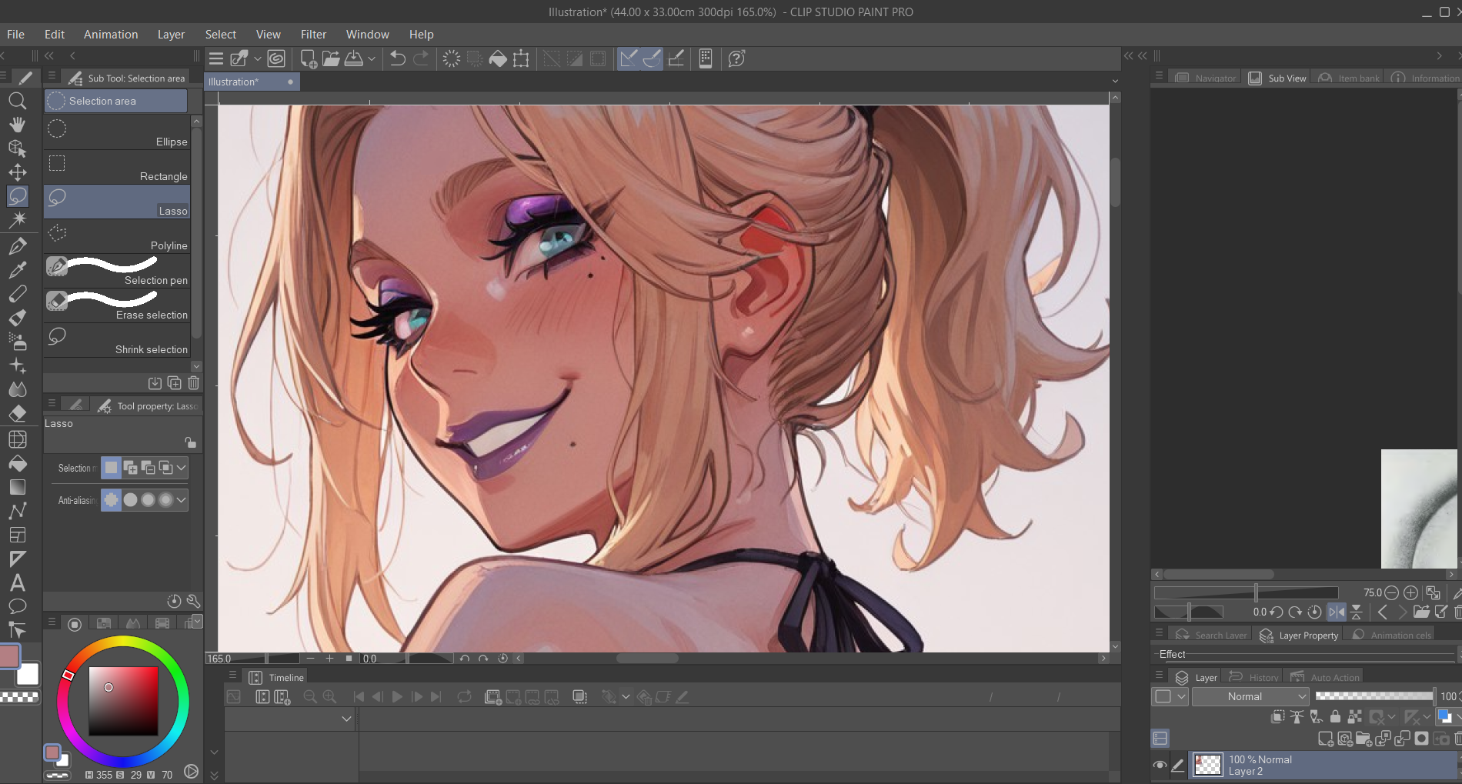The height and width of the screenshot is (784, 1462).
Task: Click the layer opacity slider
Action: coord(1375,696)
